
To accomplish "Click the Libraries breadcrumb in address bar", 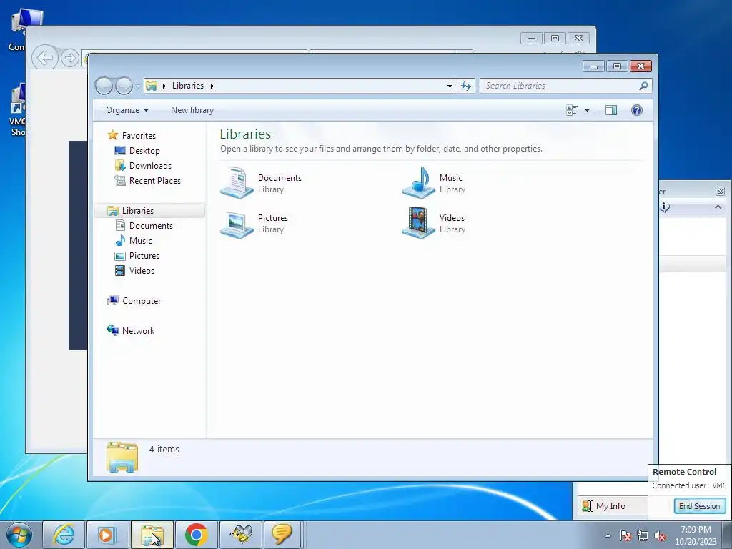I will [x=188, y=86].
